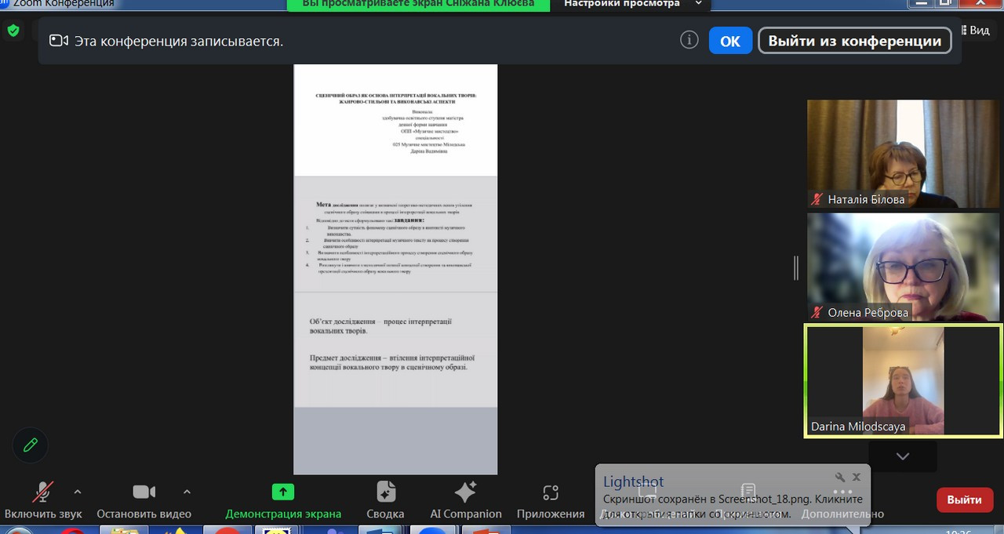Click the green pencil annotation icon
Screen dimensions: 1004x534
tap(31, 445)
